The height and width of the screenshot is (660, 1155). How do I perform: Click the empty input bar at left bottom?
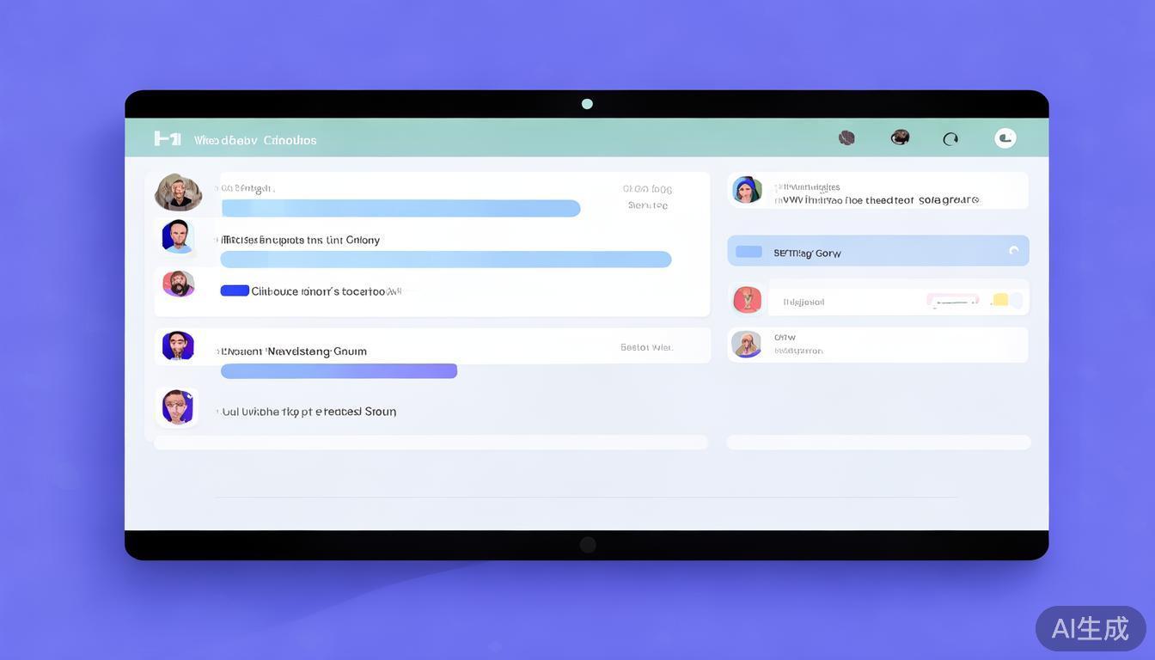point(431,443)
